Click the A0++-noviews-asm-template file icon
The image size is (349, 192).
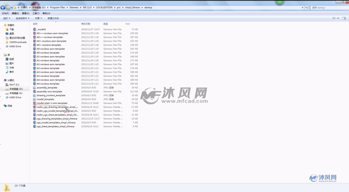point(34,33)
